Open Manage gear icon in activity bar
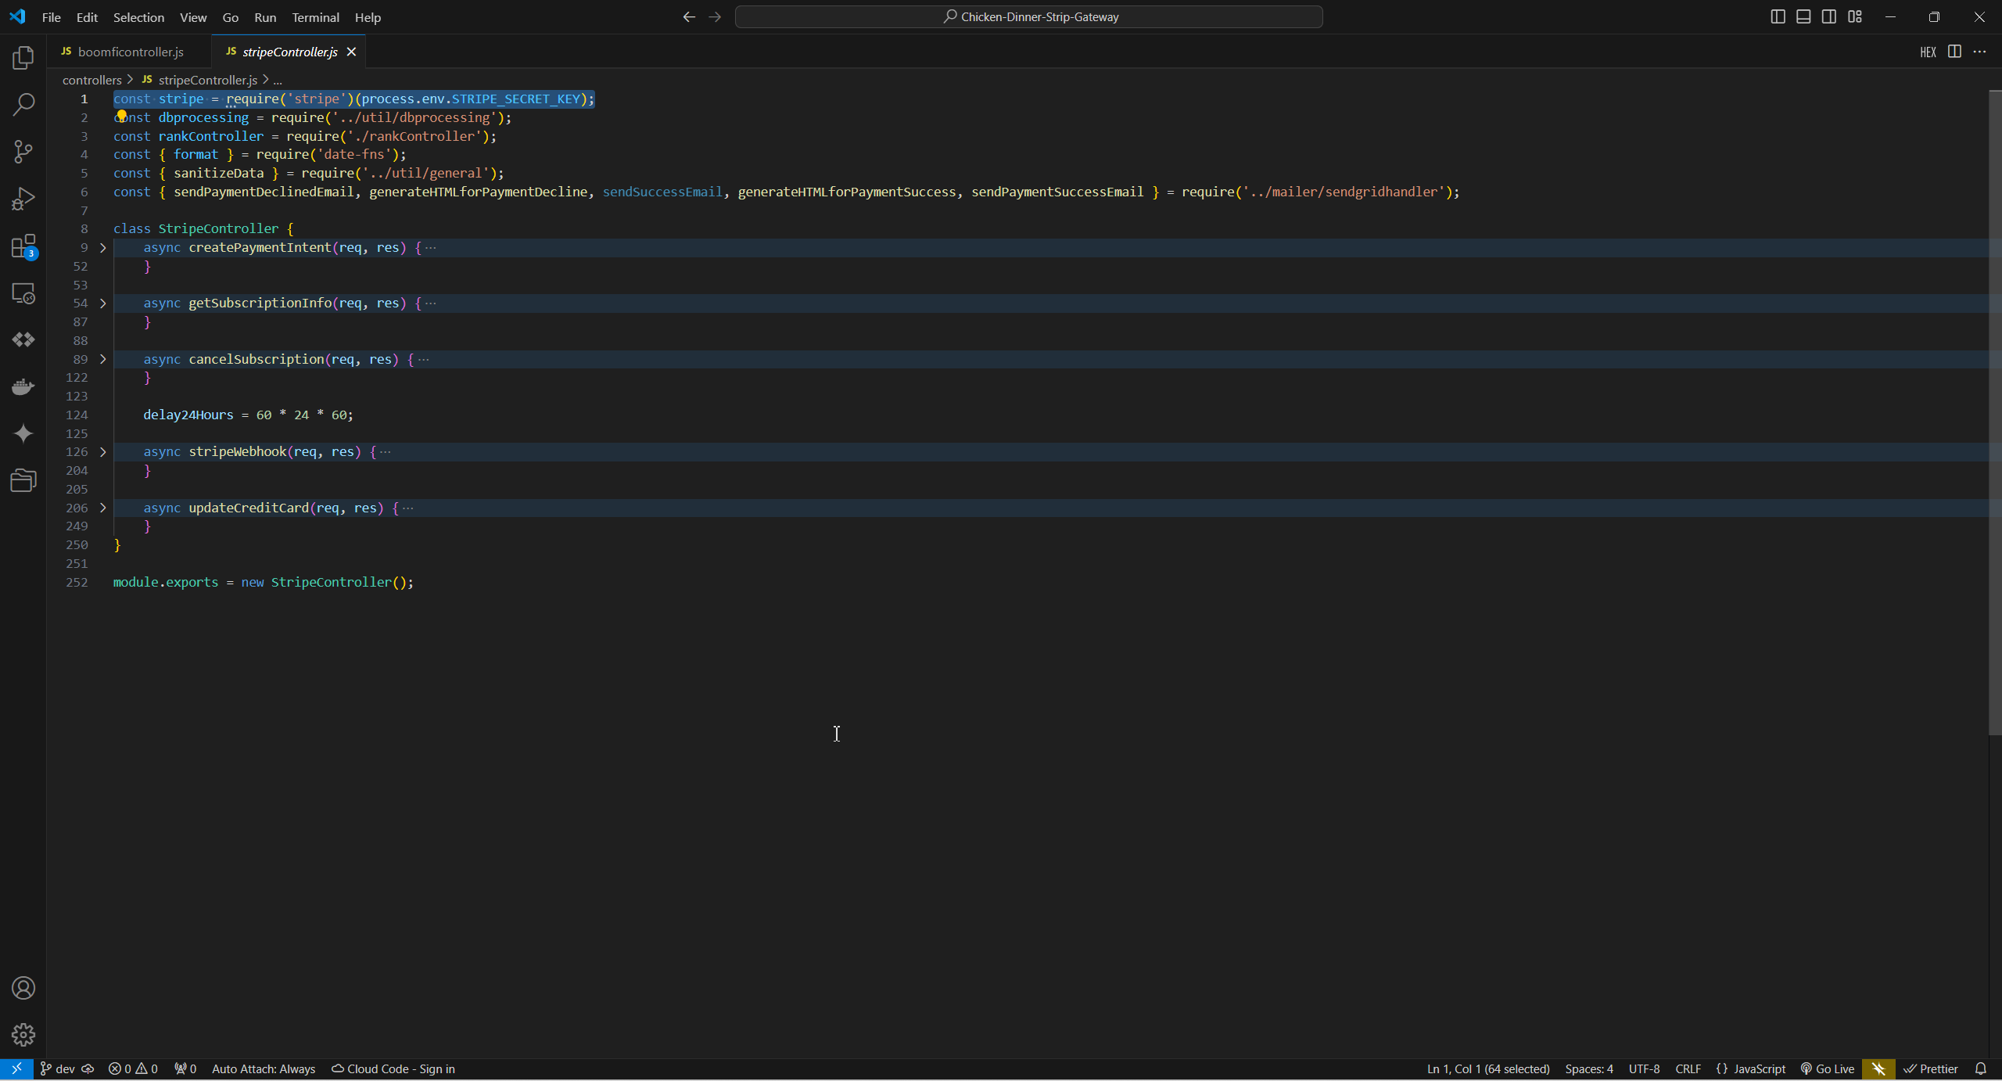Image resolution: width=2002 pixels, height=1081 pixels. point(23,1034)
